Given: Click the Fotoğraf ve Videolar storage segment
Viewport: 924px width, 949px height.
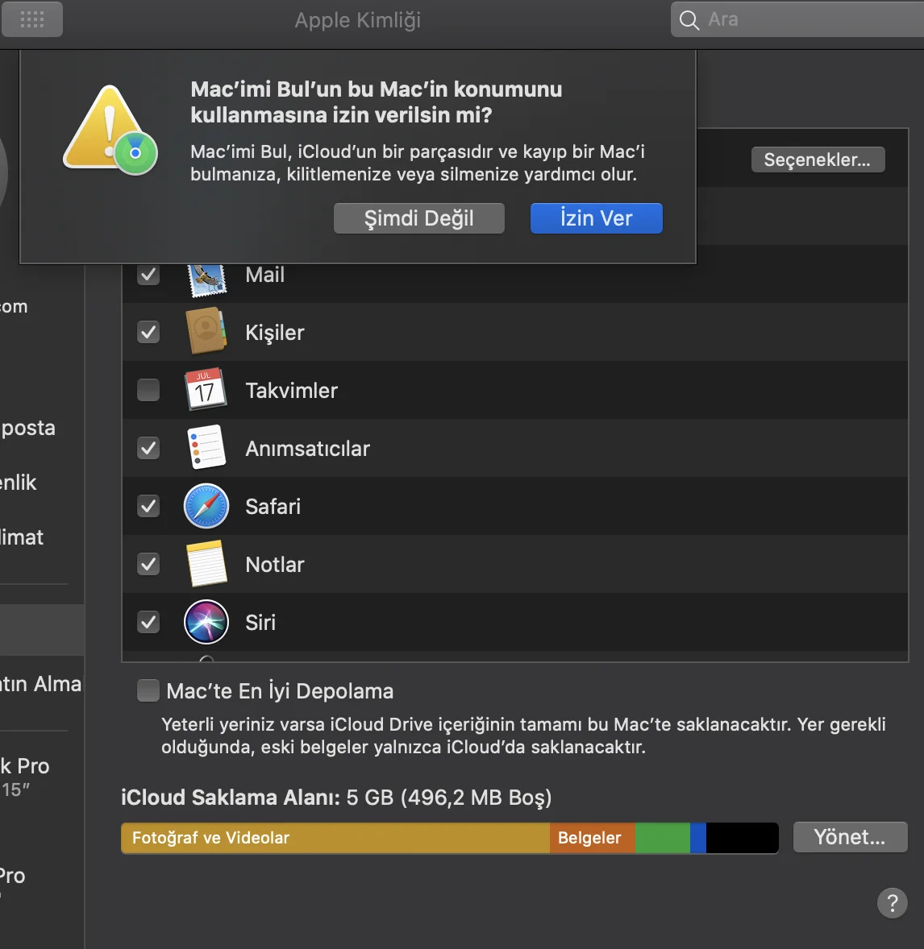Looking at the screenshot, I should pos(335,838).
